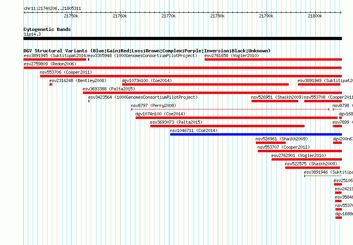
Task: Select the esv3693073 (Palta2015) label
Action: (176, 122)
